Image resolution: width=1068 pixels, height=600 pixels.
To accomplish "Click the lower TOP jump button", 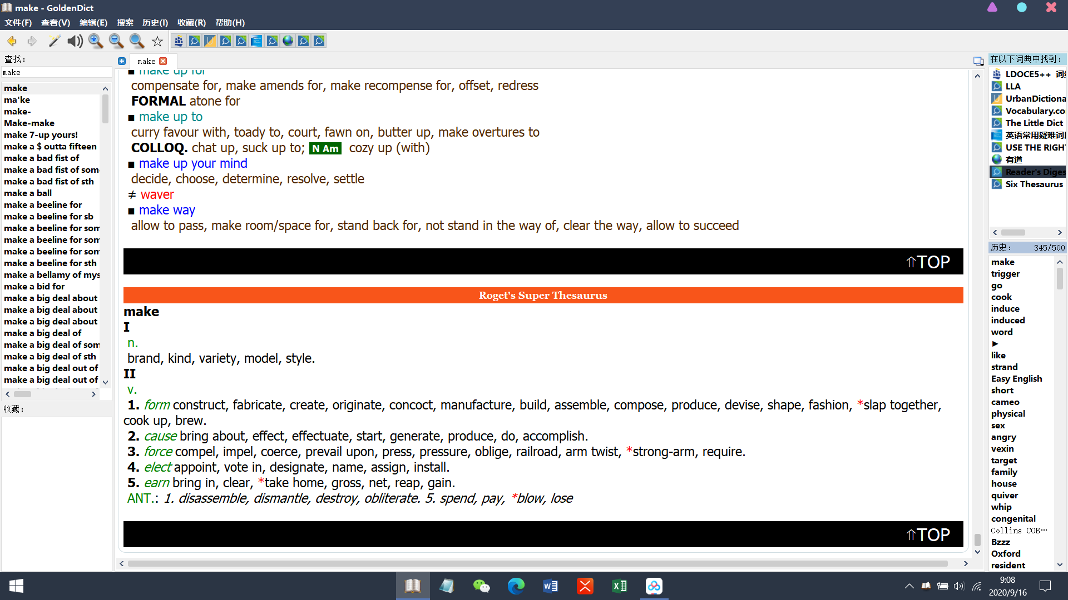I will (928, 534).
